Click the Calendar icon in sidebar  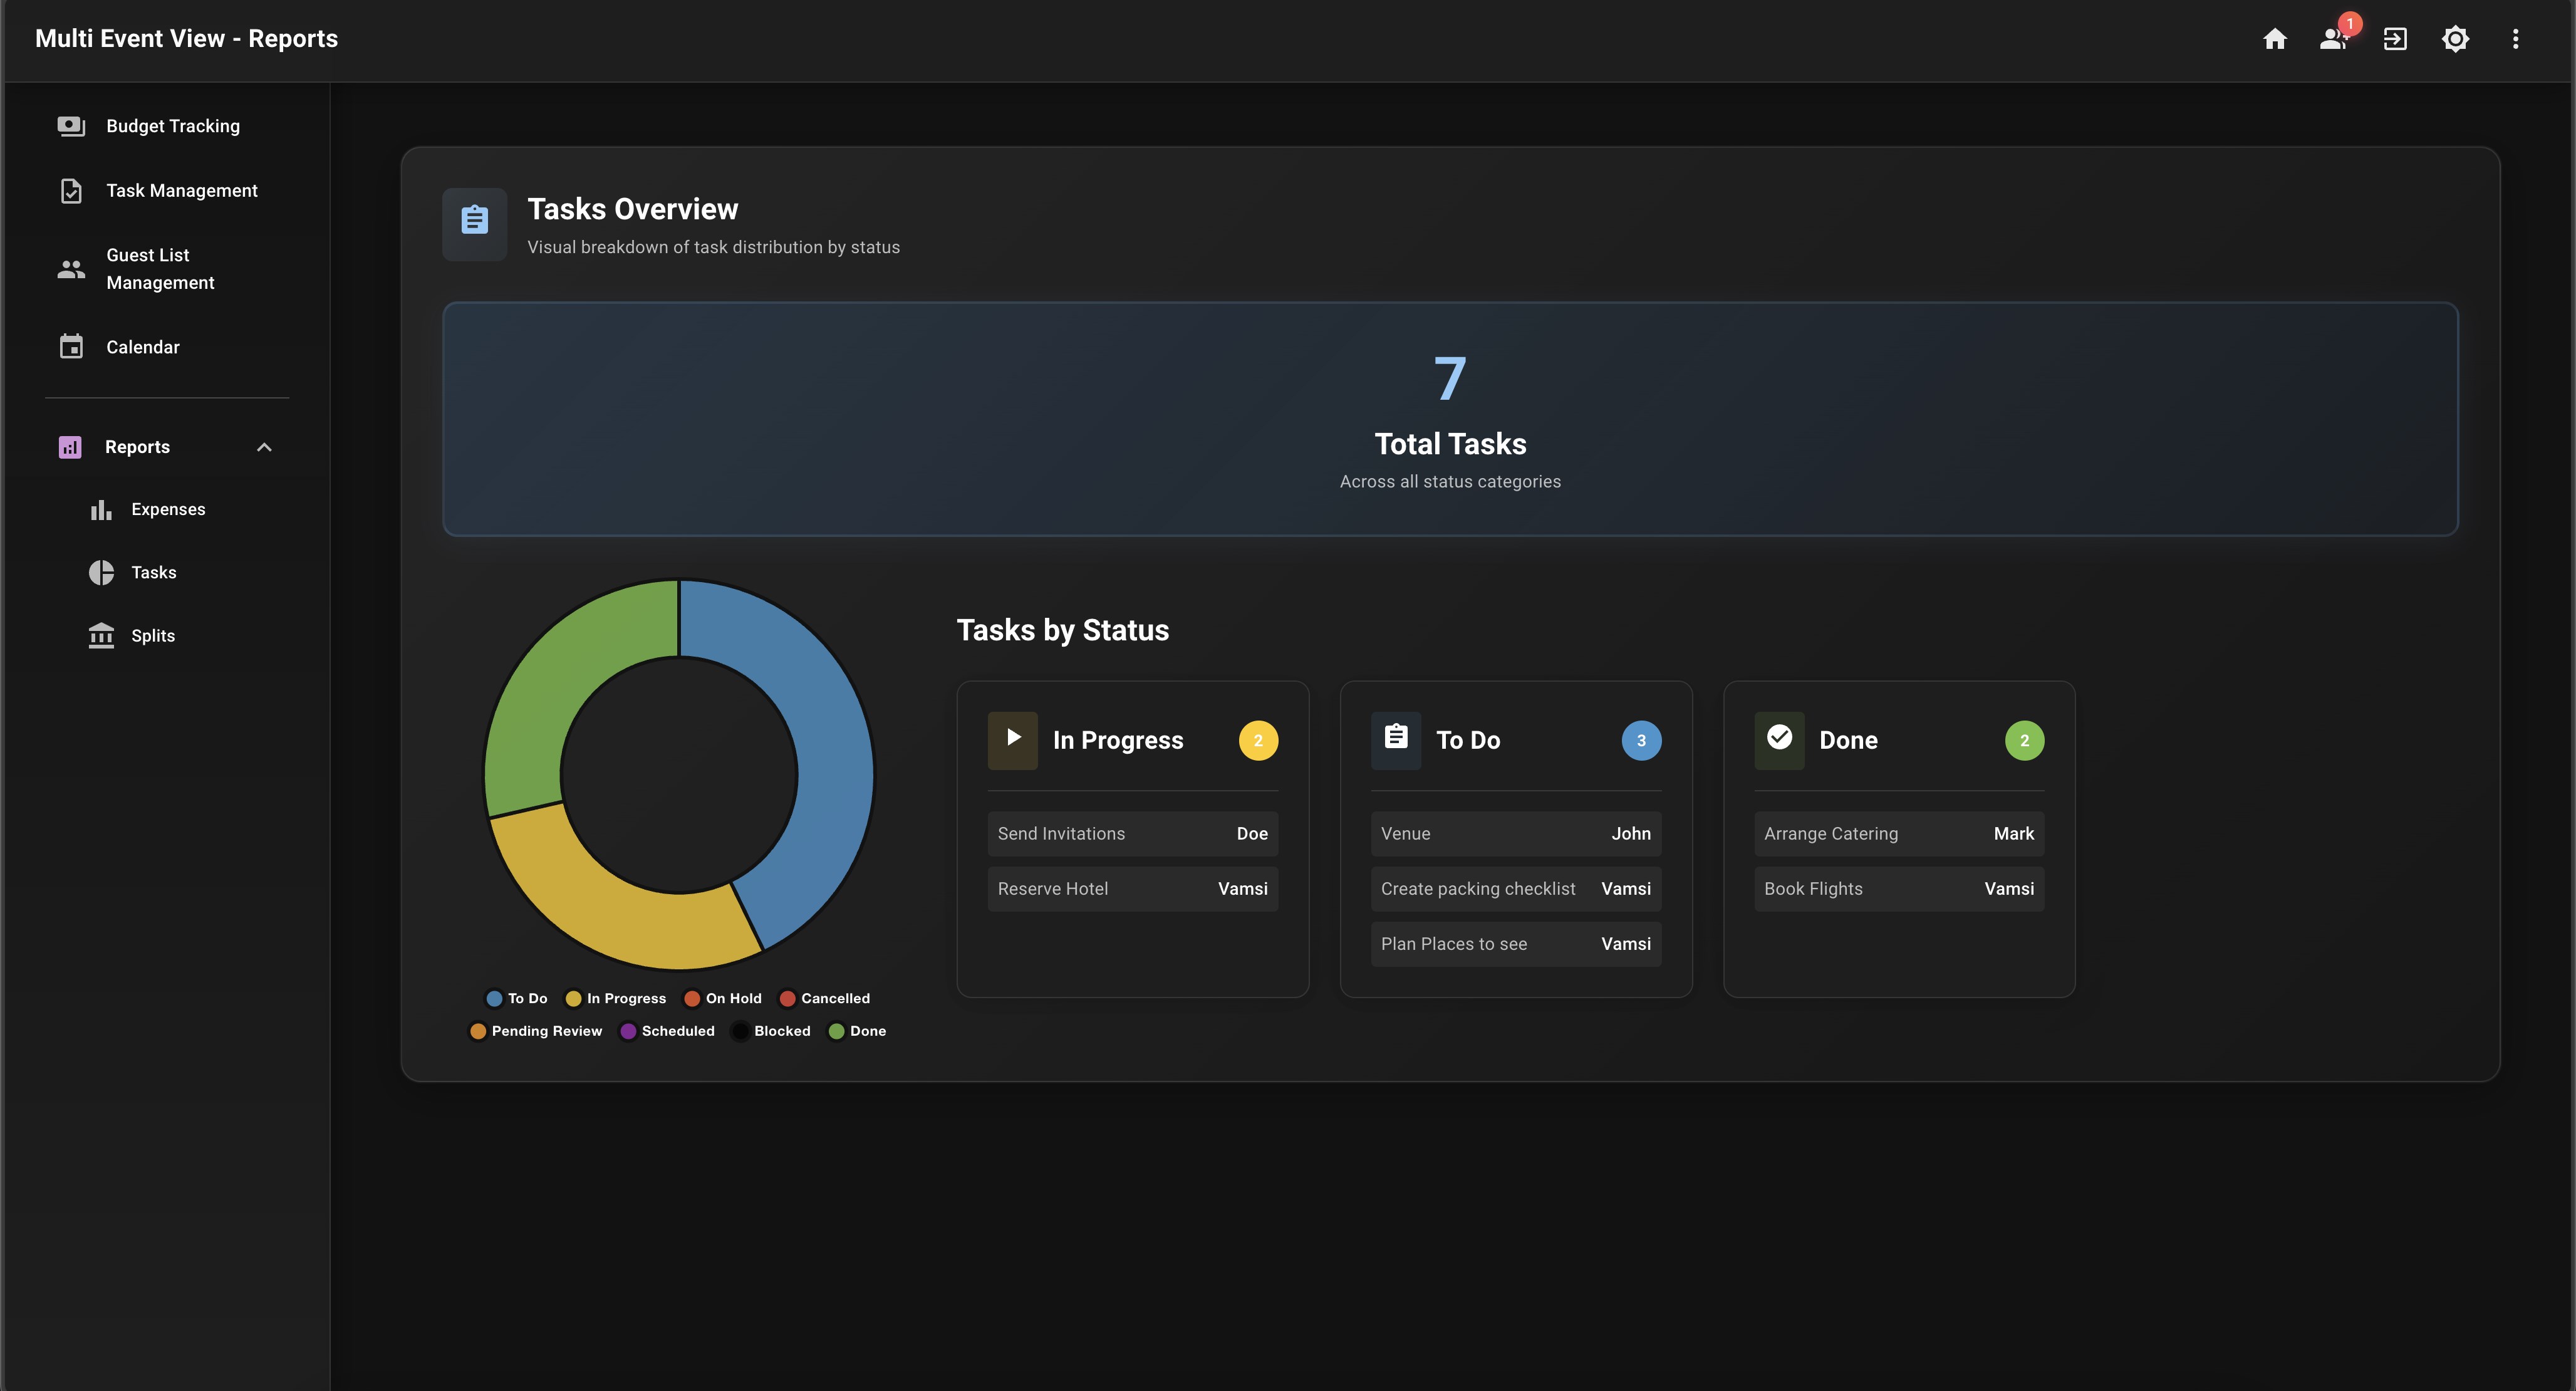coord(71,347)
